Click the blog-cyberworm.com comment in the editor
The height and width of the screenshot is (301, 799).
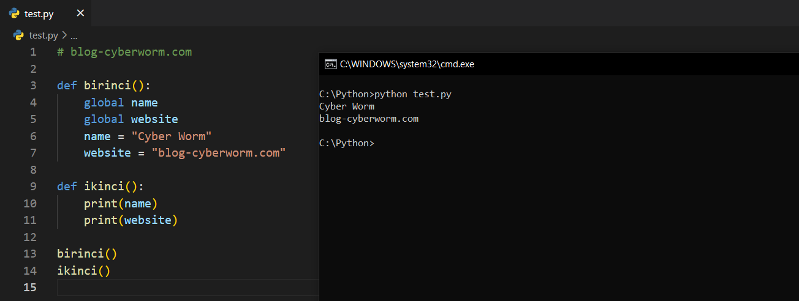click(x=124, y=52)
